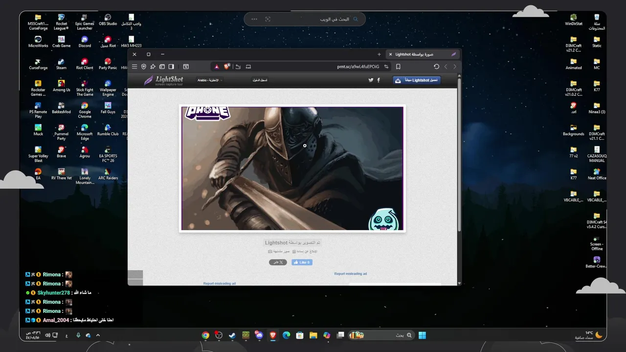Click the share arrow icon in address bar
The height and width of the screenshot is (352, 626).
pyautogui.click(x=238, y=66)
